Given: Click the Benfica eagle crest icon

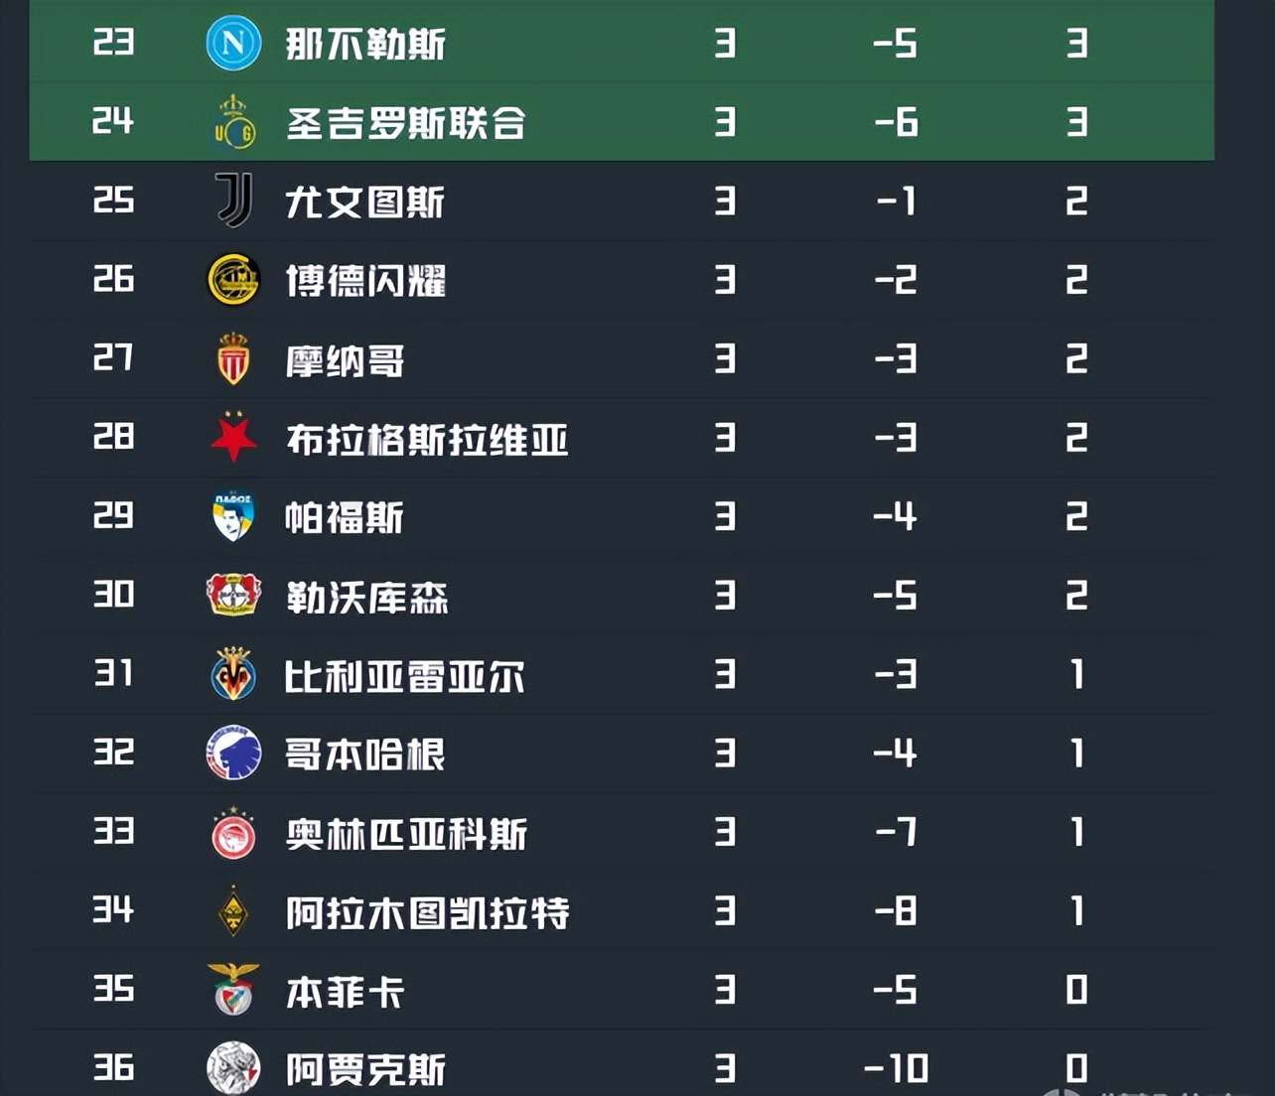Looking at the screenshot, I should pyautogui.click(x=233, y=990).
